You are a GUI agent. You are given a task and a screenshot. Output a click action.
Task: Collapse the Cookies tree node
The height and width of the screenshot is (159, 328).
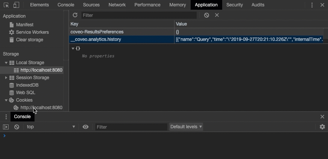pyautogui.click(x=6, y=100)
